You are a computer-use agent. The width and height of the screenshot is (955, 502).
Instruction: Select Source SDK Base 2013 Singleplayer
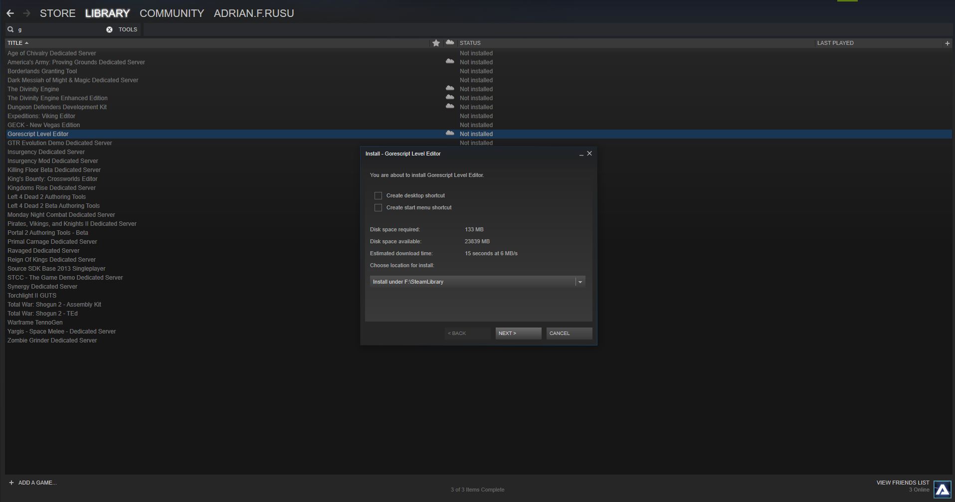click(56, 269)
